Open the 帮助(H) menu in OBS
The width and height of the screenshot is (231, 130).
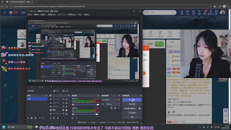pos(87,15)
